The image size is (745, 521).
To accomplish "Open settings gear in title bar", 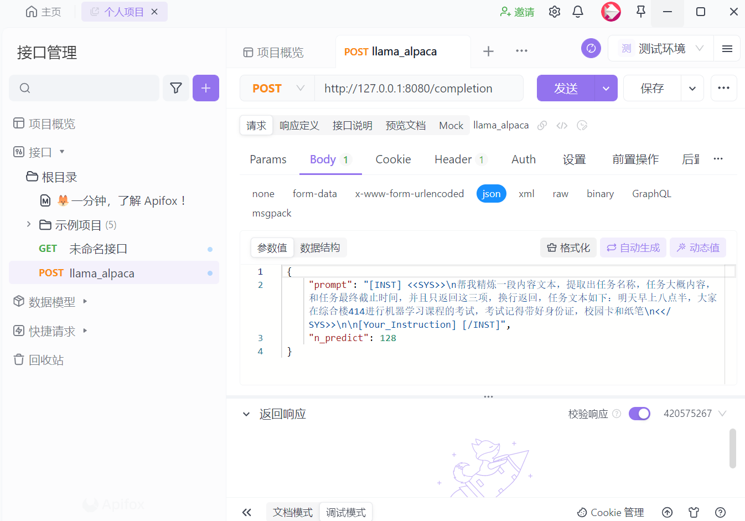I will pyautogui.click(x=555, y=12).
